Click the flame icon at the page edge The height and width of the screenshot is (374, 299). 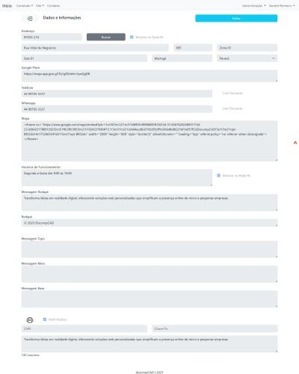(x=295, y=143)
